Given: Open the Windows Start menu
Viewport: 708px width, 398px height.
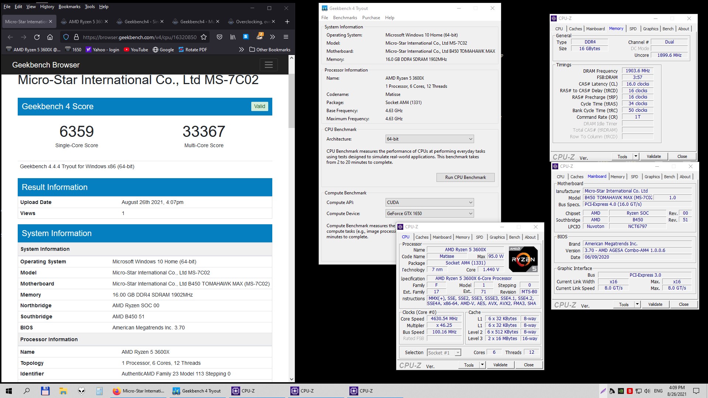Looking at the screenshot, I should click(9, 391).
